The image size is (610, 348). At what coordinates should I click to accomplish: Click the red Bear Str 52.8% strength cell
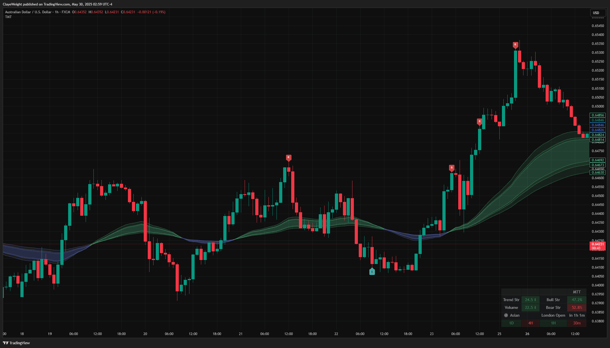tap(577, 307)
